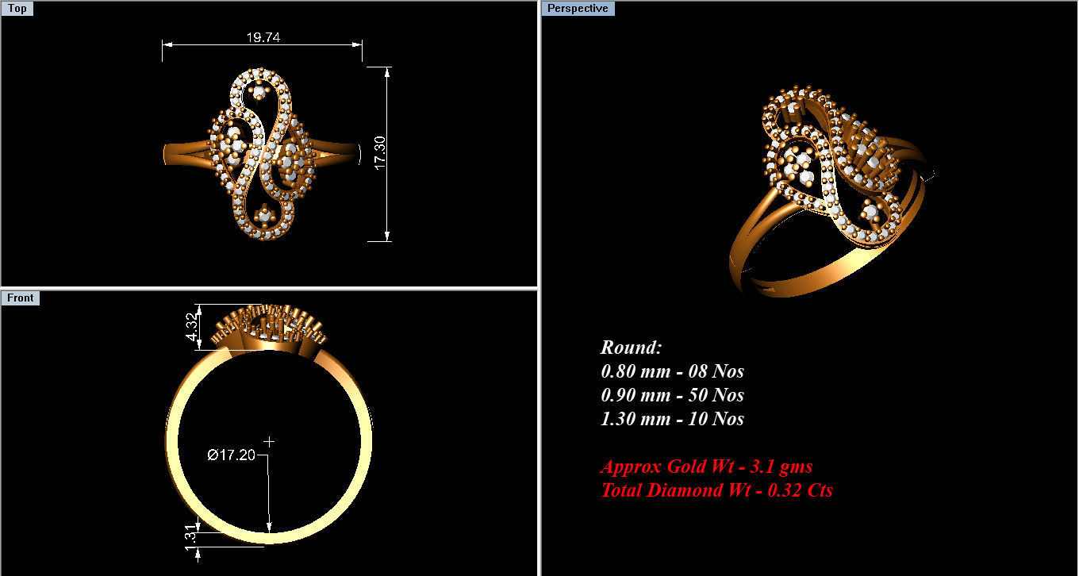Click the '0.90 mm - 50 Nos' line
The height and width of the screenshot is (576, 1079).
pyautogui.click(x=672, y=395)
